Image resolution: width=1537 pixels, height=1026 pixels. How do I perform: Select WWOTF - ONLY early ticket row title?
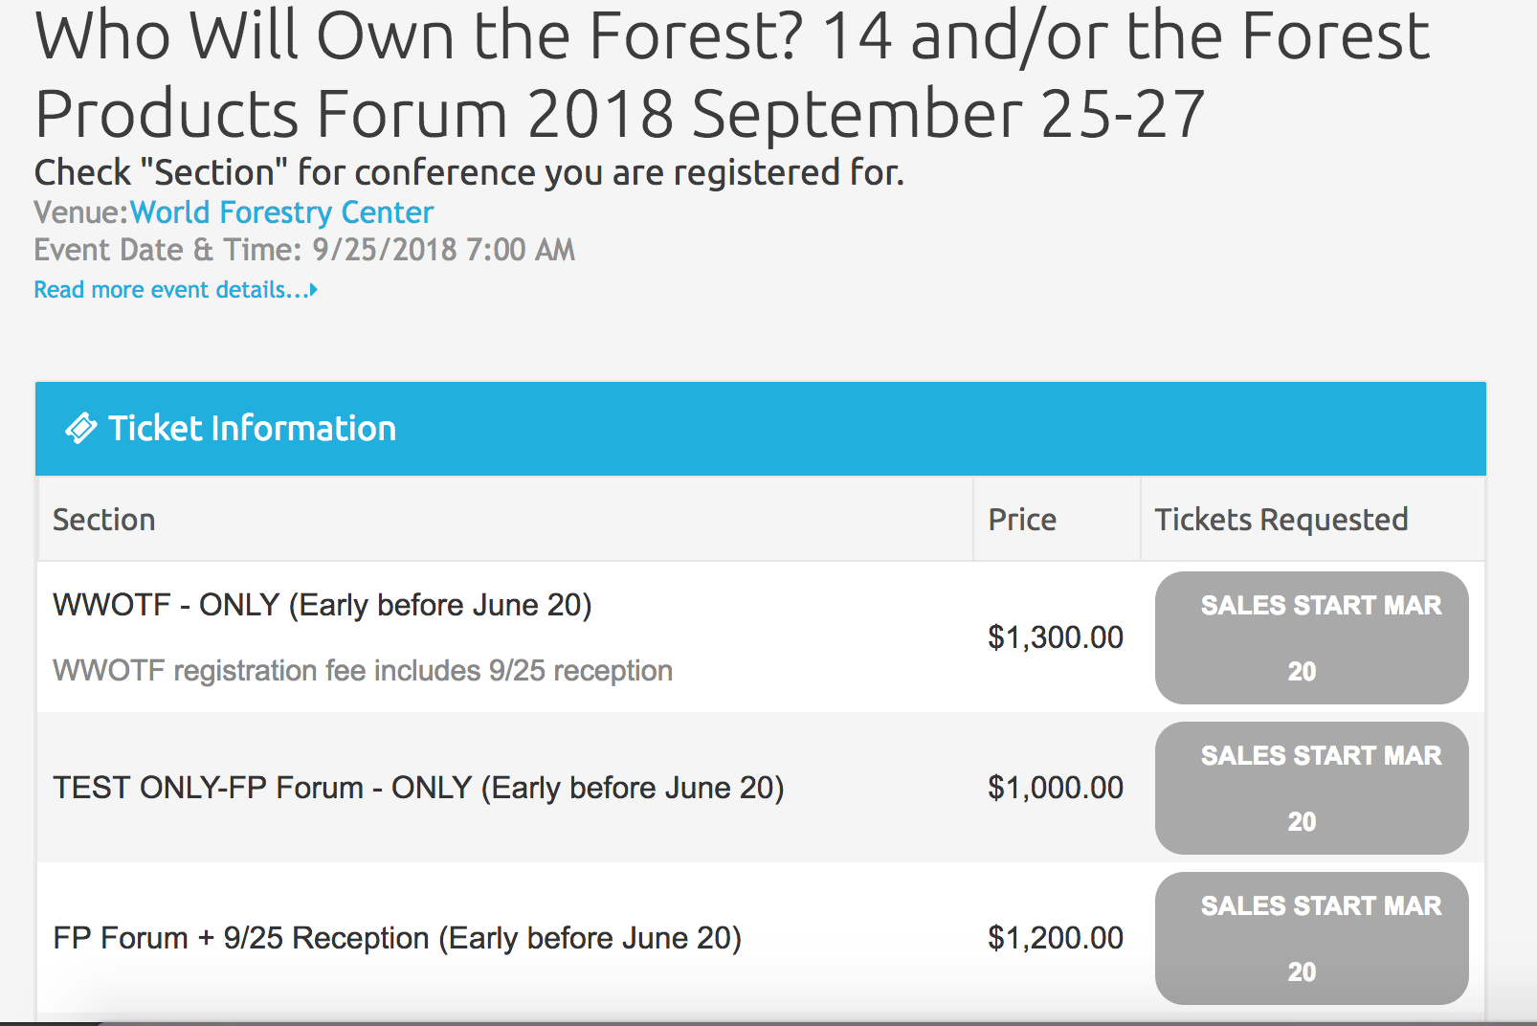[x=323, y=605]
